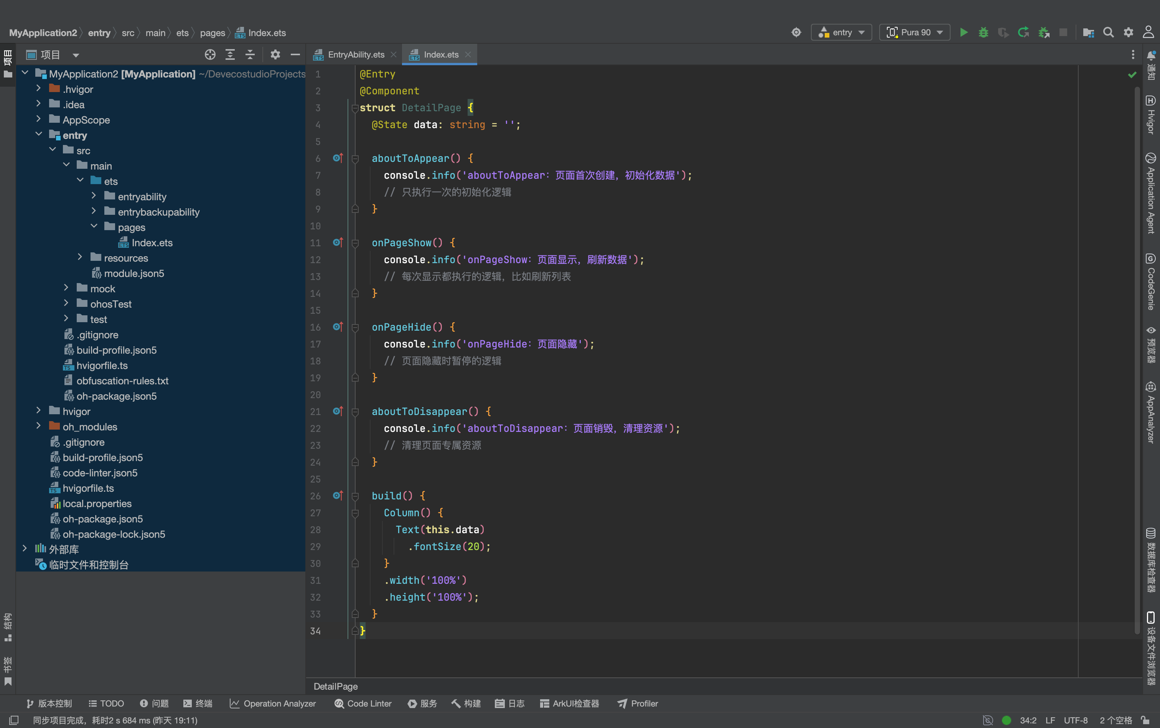Toggle the crossed-out inspection icon in status bar
Viewport: 1160px width, 728px height.
point(988,720)
